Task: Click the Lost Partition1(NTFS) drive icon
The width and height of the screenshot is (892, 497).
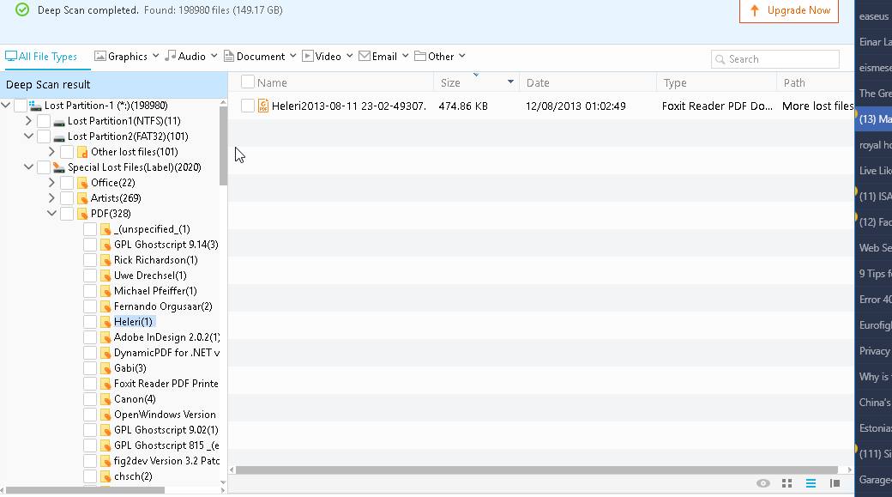Action: 58,121
